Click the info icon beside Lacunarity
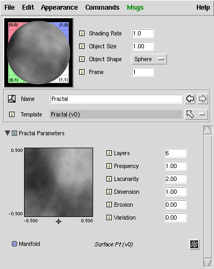 pyautogui.click(x=109, y=179)
